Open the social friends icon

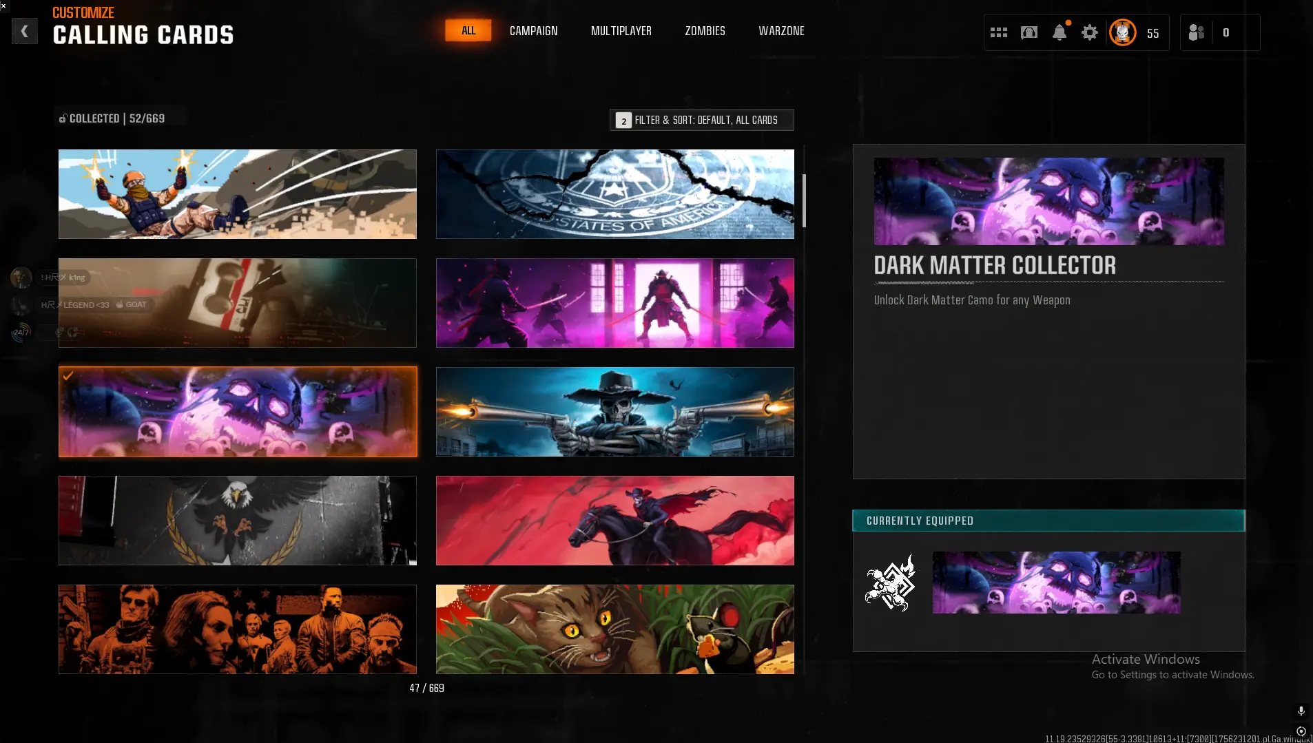[x=1197, y=32]
